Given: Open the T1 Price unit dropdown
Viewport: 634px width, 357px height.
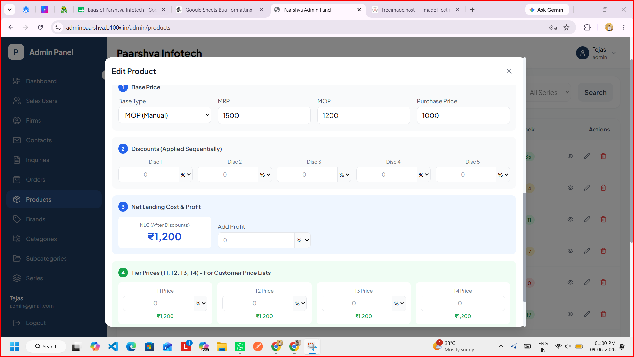Looking at the screenshot, I should coord(200,303).
